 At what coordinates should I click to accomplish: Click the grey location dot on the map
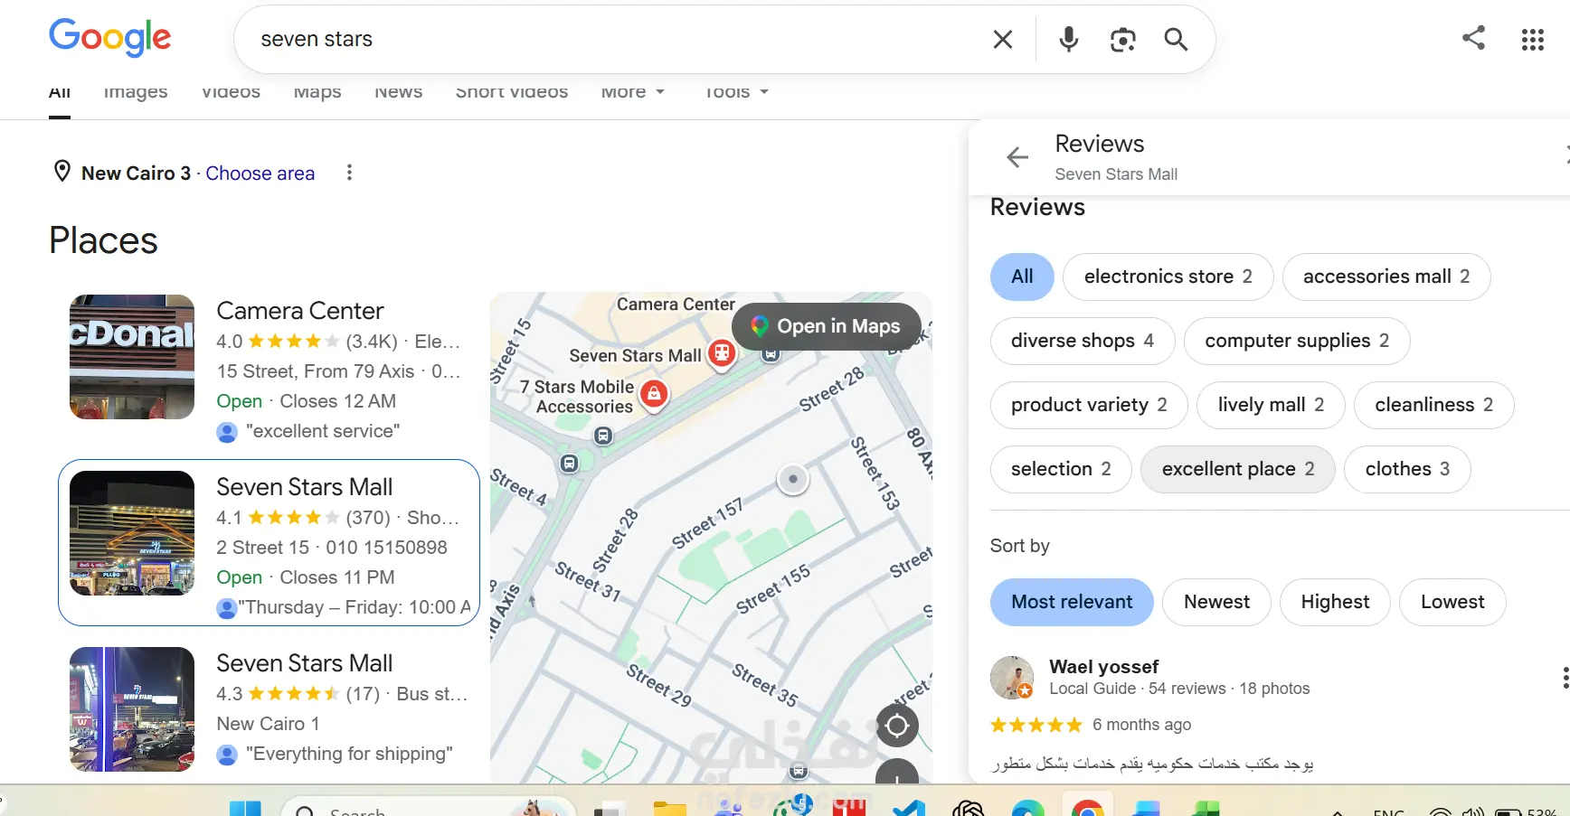click(x=793, y=479)
